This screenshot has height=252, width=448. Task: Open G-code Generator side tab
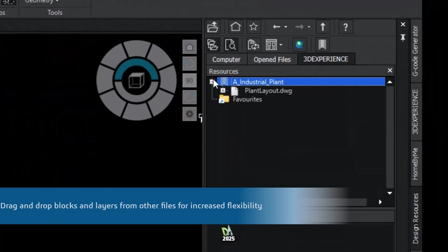(415, 51)
